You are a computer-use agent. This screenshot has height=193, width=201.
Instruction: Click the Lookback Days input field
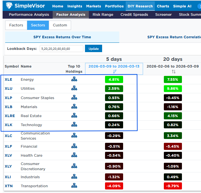pos(61,49)
